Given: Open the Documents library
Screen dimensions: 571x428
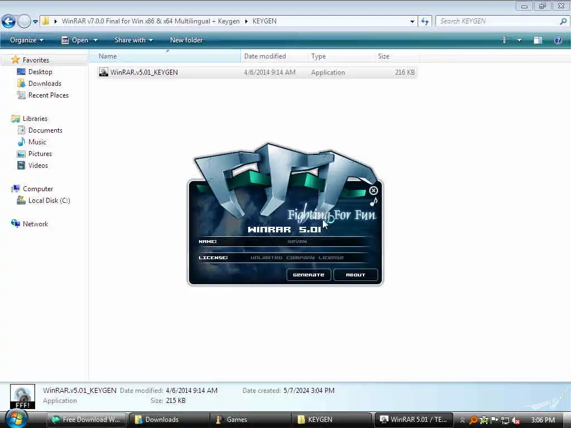Looking at the screenshot, I should click(45, 130).
